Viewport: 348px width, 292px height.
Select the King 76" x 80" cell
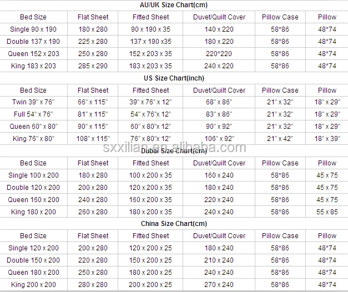coord(33,139)
